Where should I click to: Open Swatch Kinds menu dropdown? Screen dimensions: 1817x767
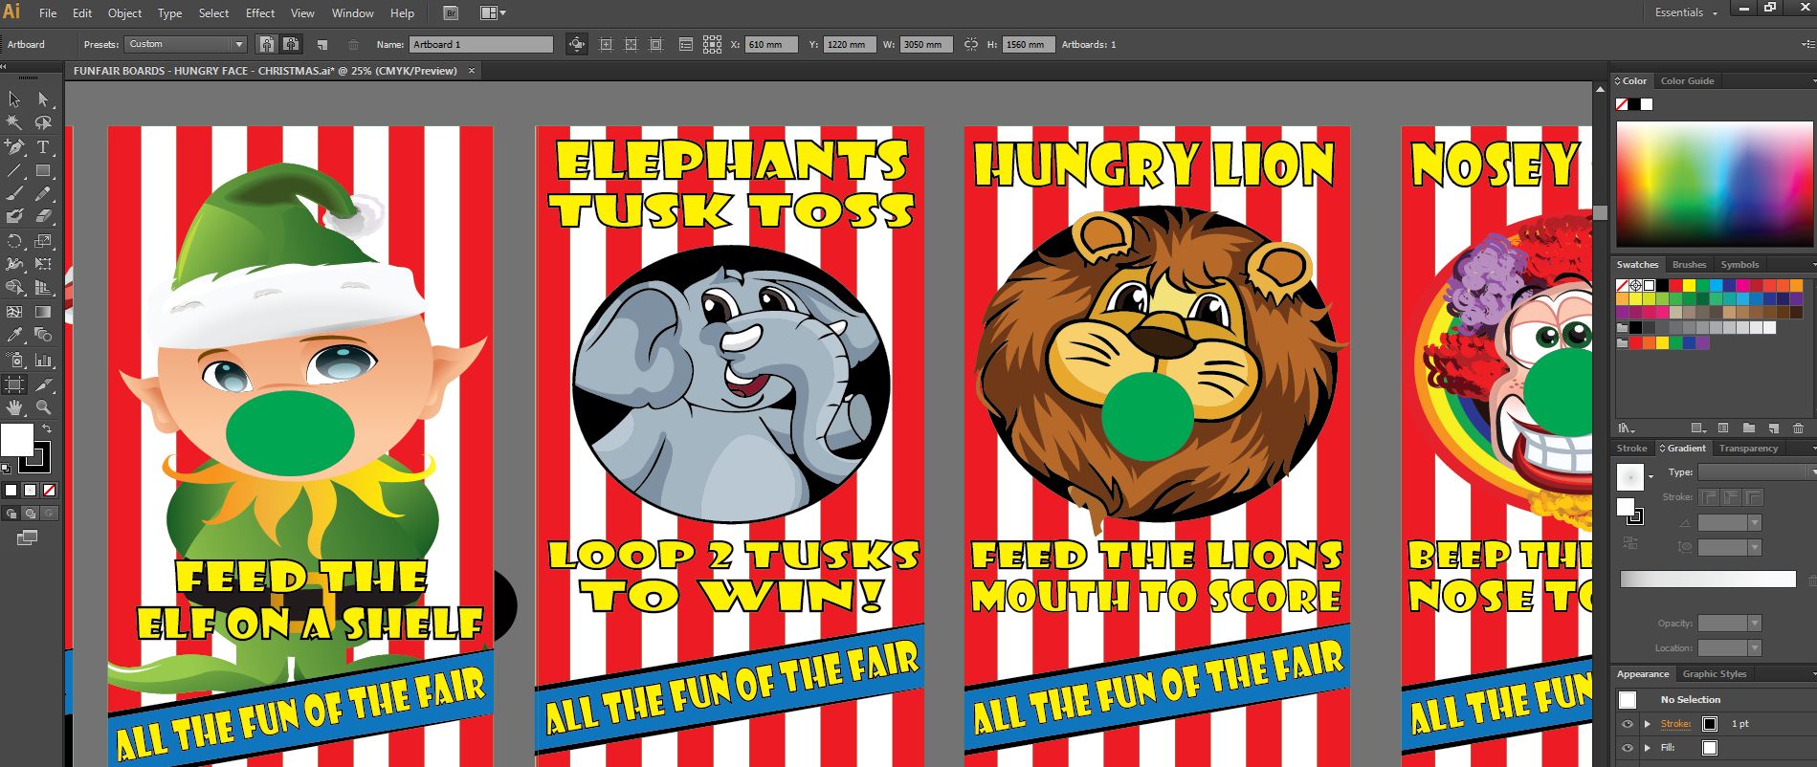pos(1698,428)
